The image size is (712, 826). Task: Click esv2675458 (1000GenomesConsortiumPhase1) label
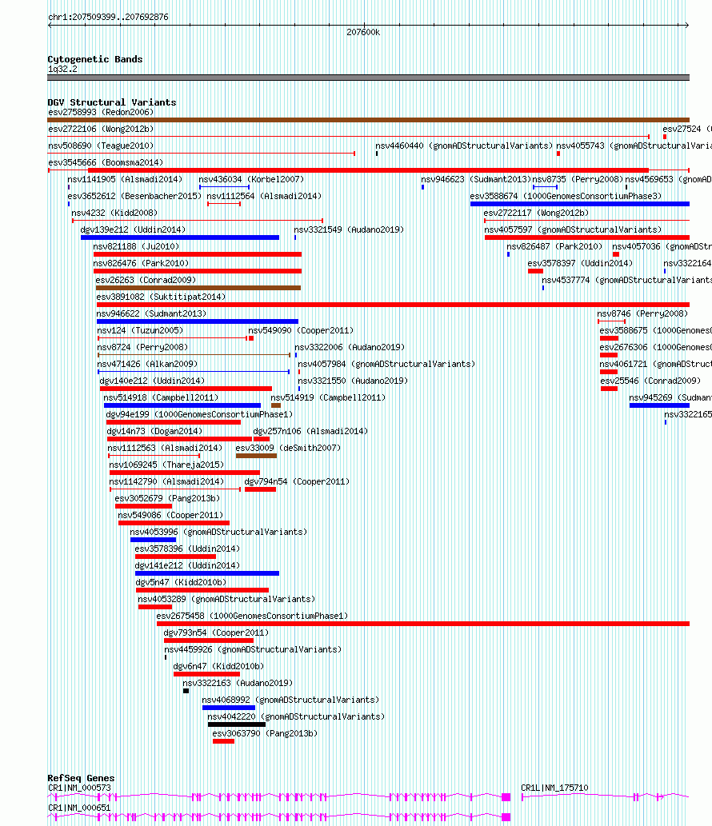point(252,618)
